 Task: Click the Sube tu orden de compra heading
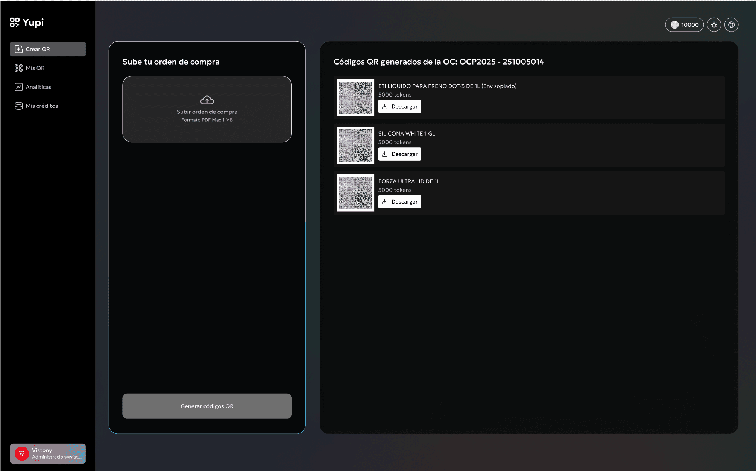coord(171,62)
